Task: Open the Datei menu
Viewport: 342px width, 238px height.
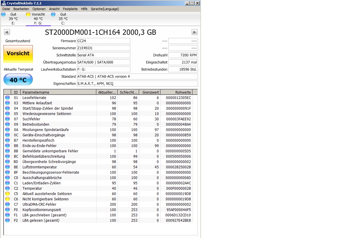Action: pyautogui.click(x=6, y=9)
